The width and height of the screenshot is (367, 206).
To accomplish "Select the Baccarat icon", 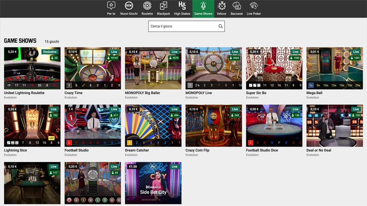I will (237, 6).
